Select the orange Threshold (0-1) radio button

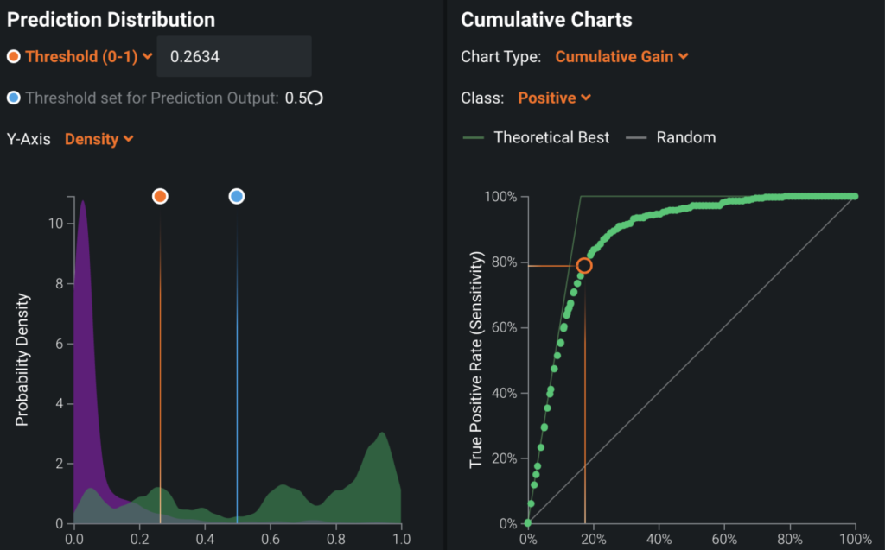(x=13, y=56)
